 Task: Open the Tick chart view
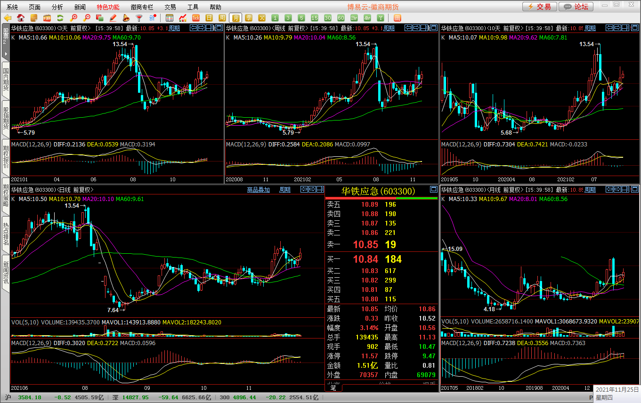196,18
